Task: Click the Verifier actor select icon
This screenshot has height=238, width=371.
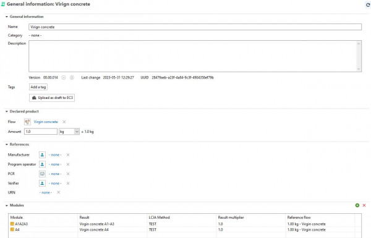Action: tap(42, 183)
